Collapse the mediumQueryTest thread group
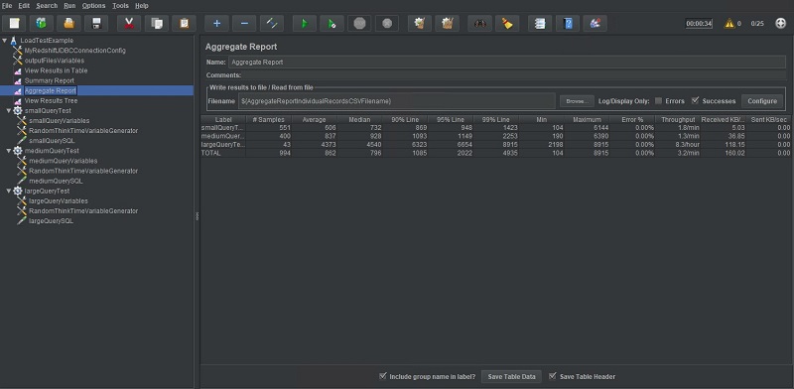Screen dimensions: 794x389 9,151
